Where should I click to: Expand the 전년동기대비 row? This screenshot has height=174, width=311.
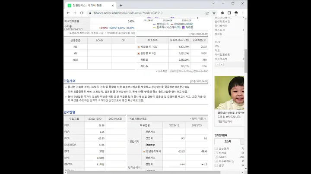pos(144,152)
